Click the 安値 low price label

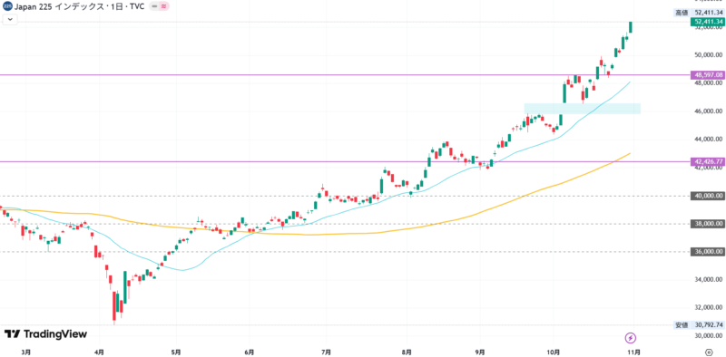682,325
